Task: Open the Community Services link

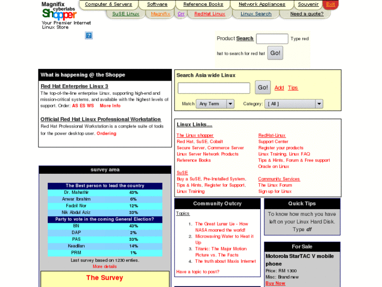Action: [x=279, y=179]
